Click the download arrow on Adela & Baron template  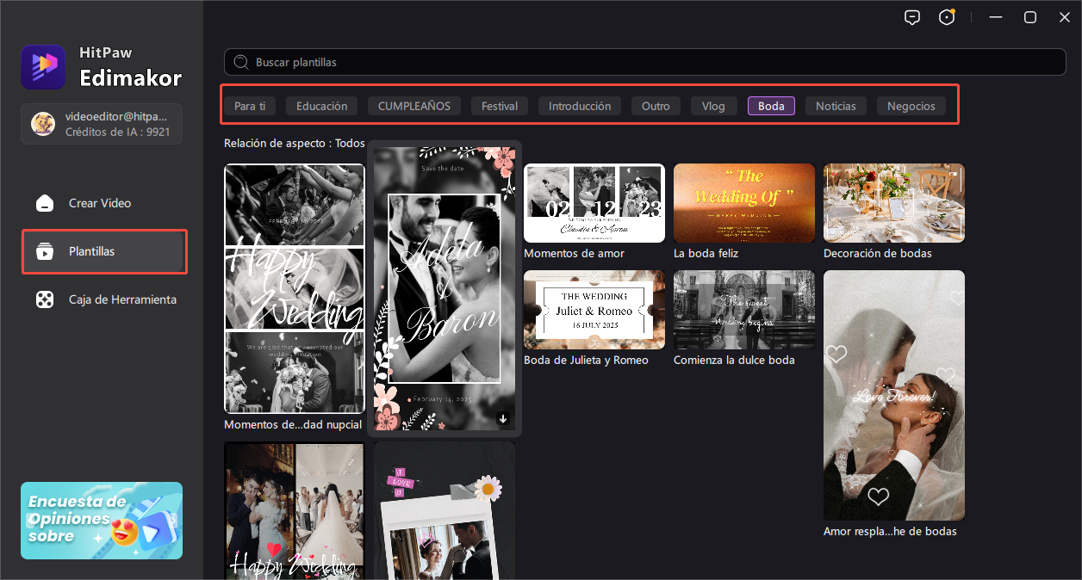point(504,419)
